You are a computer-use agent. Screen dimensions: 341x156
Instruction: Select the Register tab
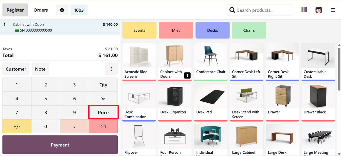(15, 10)
